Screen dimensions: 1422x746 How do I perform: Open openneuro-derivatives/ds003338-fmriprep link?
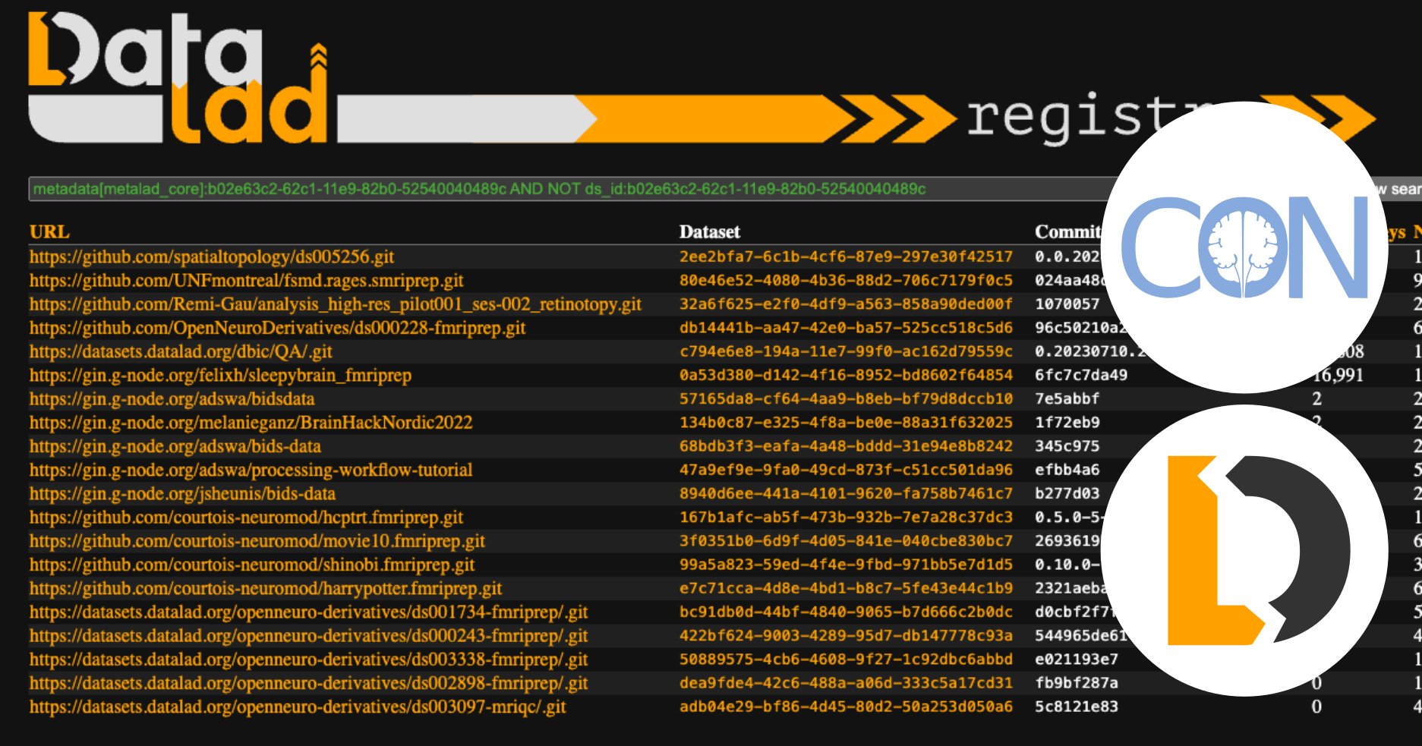[x=309, y=659]
